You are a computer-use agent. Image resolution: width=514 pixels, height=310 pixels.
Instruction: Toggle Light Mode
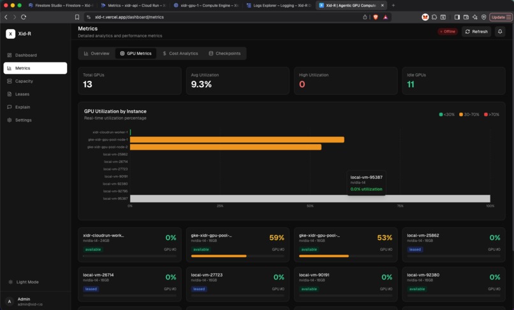pyautogui.click(x=24, y=282)
